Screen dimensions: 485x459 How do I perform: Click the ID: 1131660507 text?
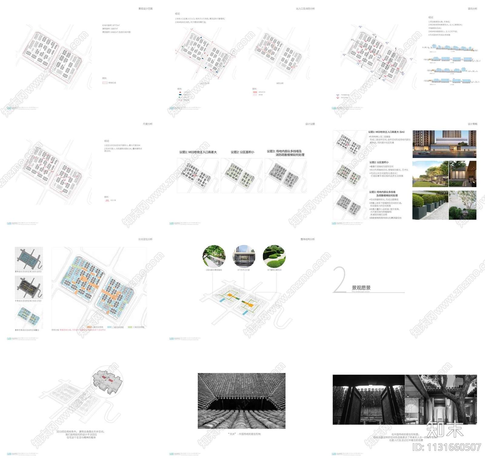point(447,447)
